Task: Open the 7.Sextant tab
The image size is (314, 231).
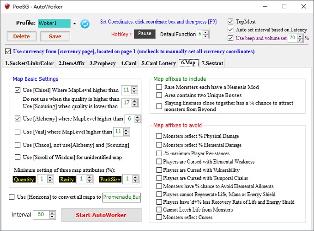Action: [x=212, y=63]
